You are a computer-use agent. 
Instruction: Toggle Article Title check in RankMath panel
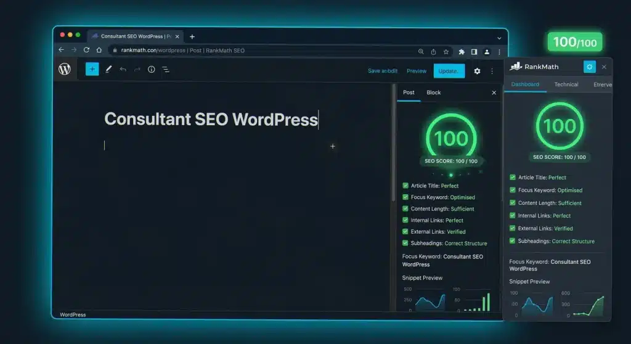[x=512, y=177]
